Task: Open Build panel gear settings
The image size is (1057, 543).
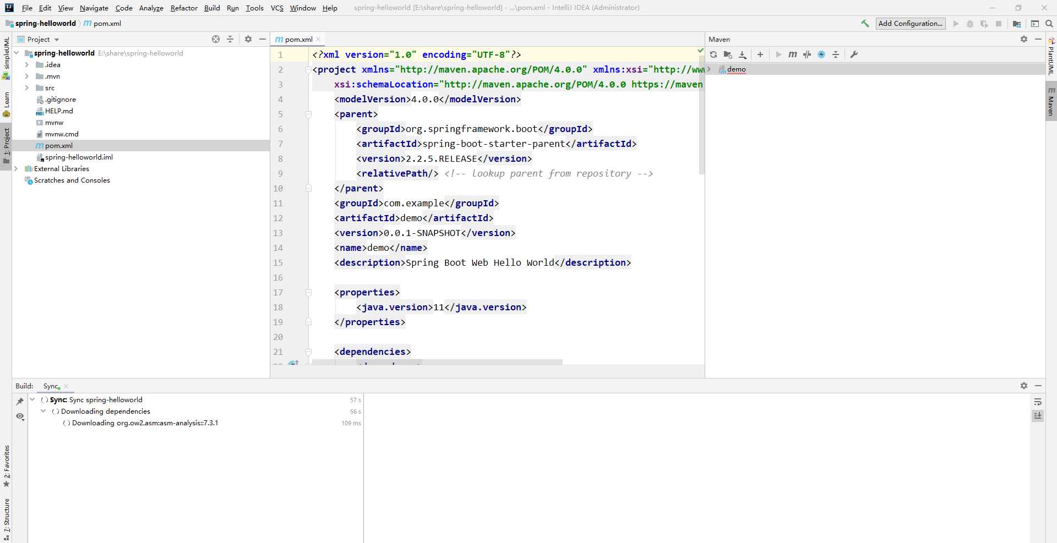Action: (x=1024, y=386)
